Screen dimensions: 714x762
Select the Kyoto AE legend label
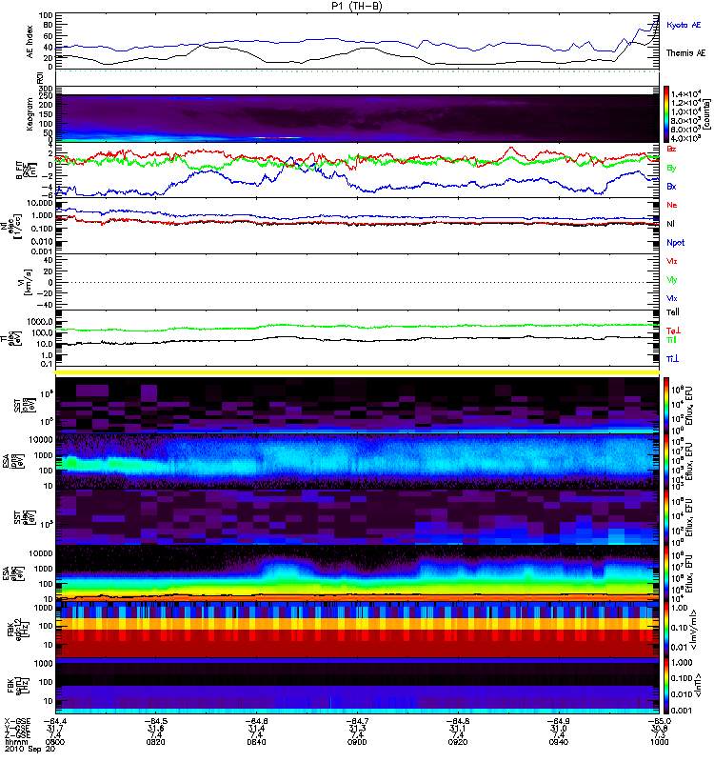pyautogui.click(x=684, y=25)
